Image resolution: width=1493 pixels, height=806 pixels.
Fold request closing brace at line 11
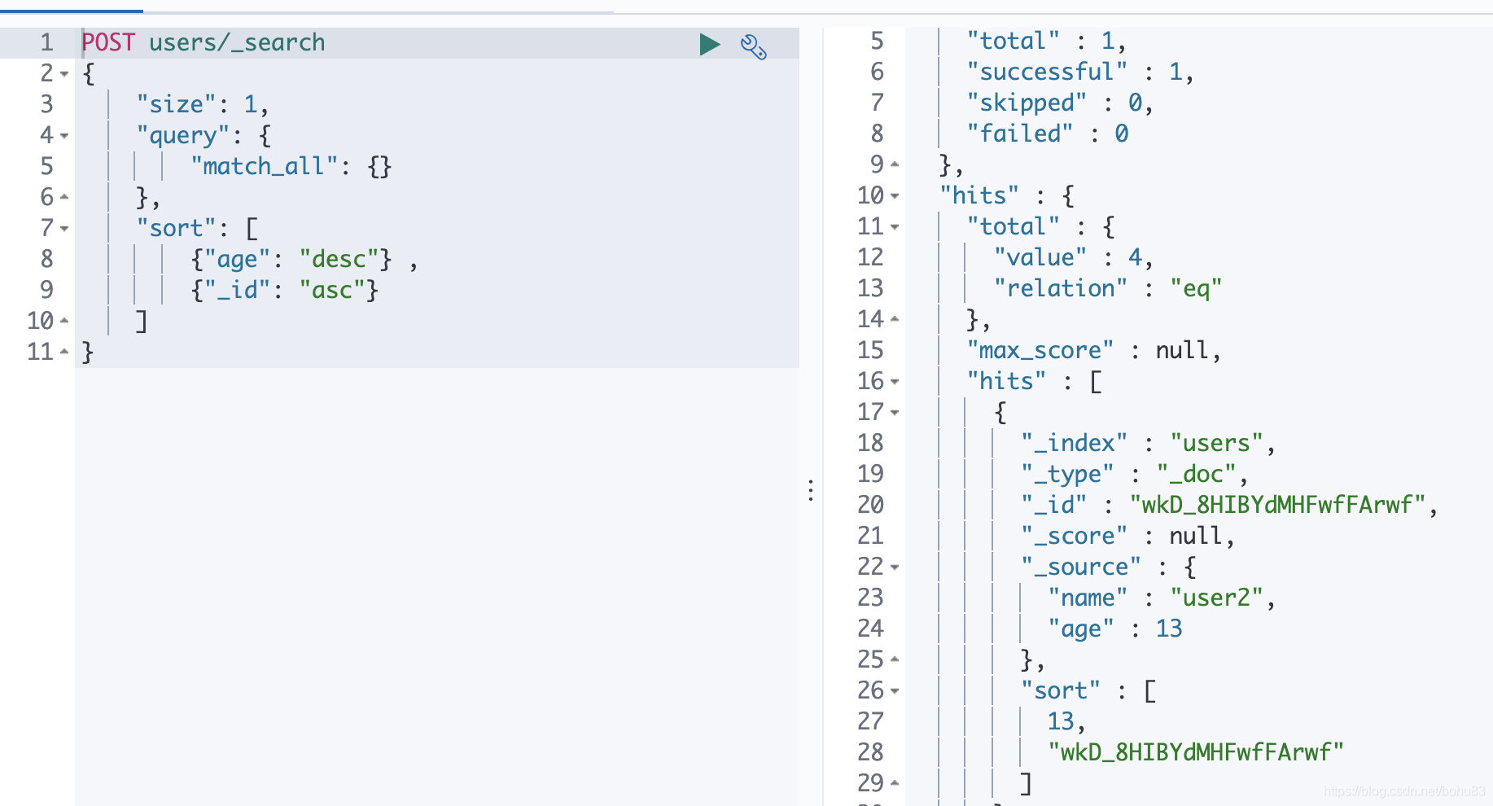64,353
